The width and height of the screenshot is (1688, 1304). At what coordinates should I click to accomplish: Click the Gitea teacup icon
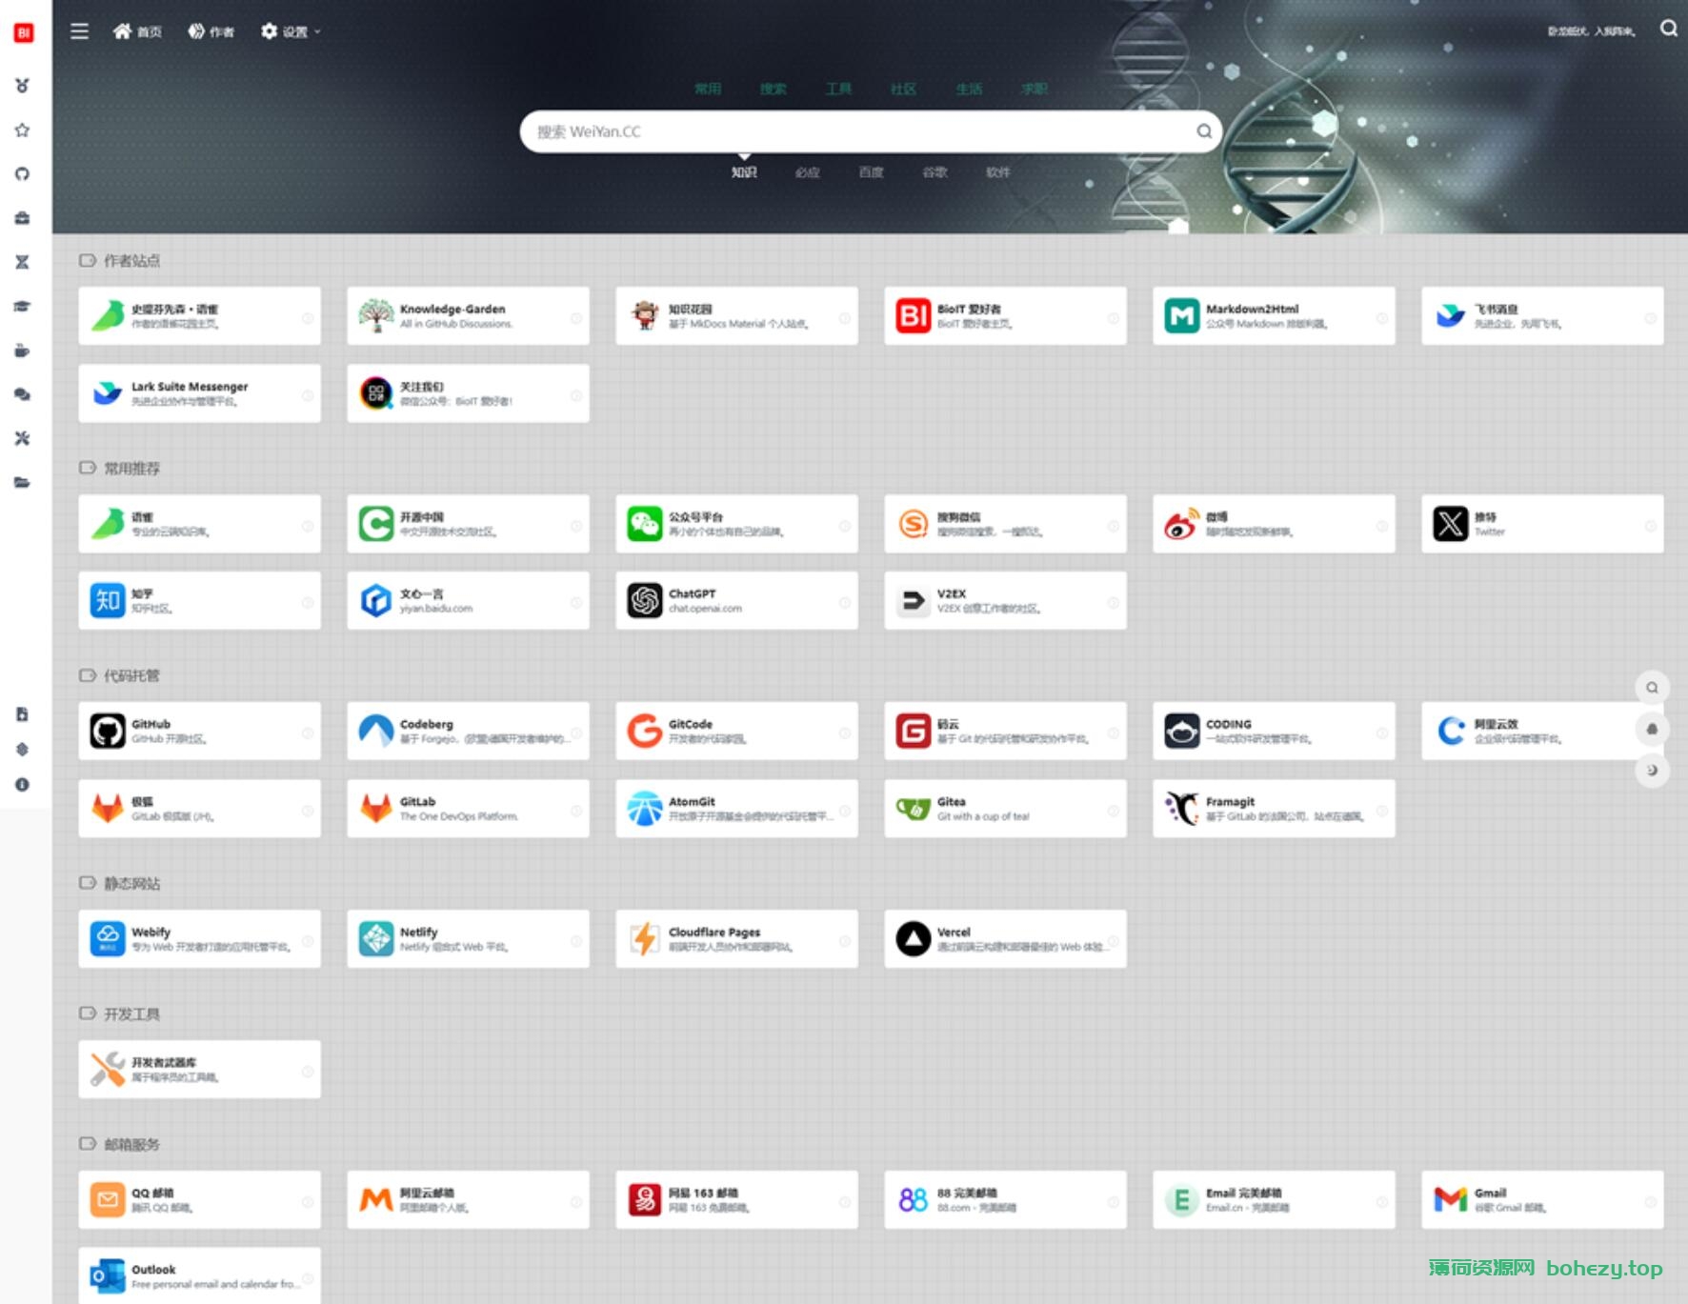(913, 809)
